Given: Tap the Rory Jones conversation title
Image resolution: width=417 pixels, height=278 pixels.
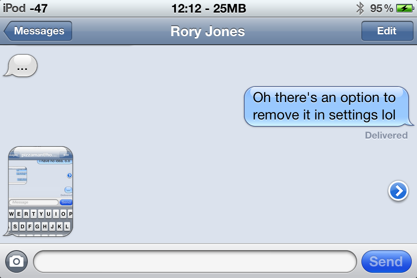Looking at the screenshot, I should point(208,31).
